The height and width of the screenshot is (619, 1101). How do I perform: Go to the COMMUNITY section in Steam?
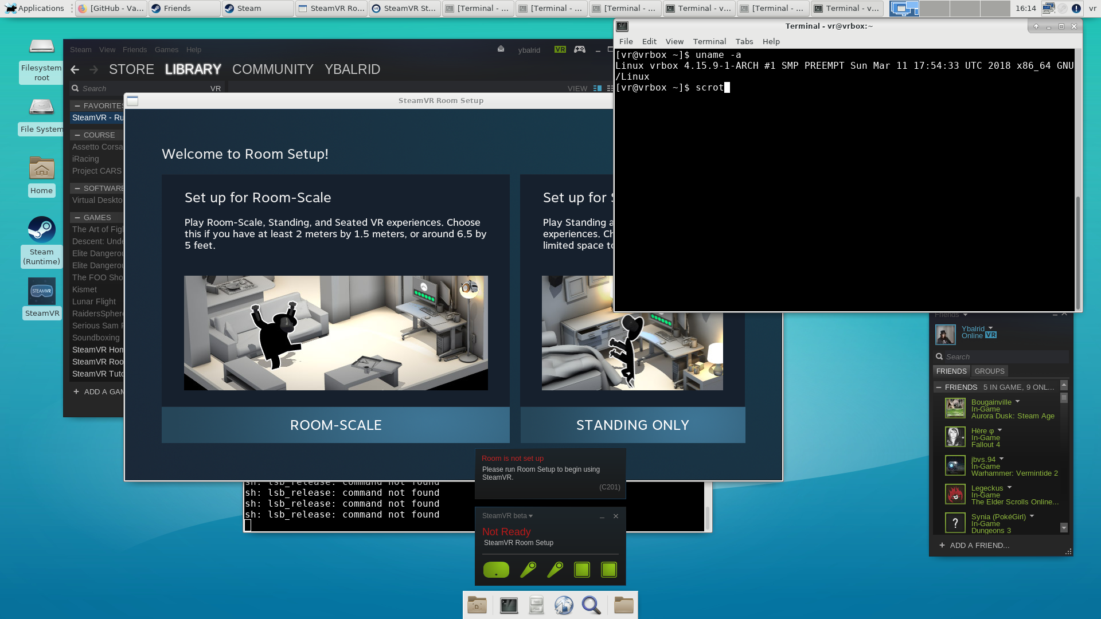click(273, 69)
